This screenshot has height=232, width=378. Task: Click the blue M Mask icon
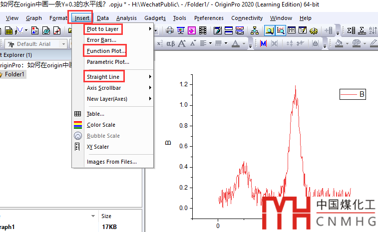click(263, 43)
